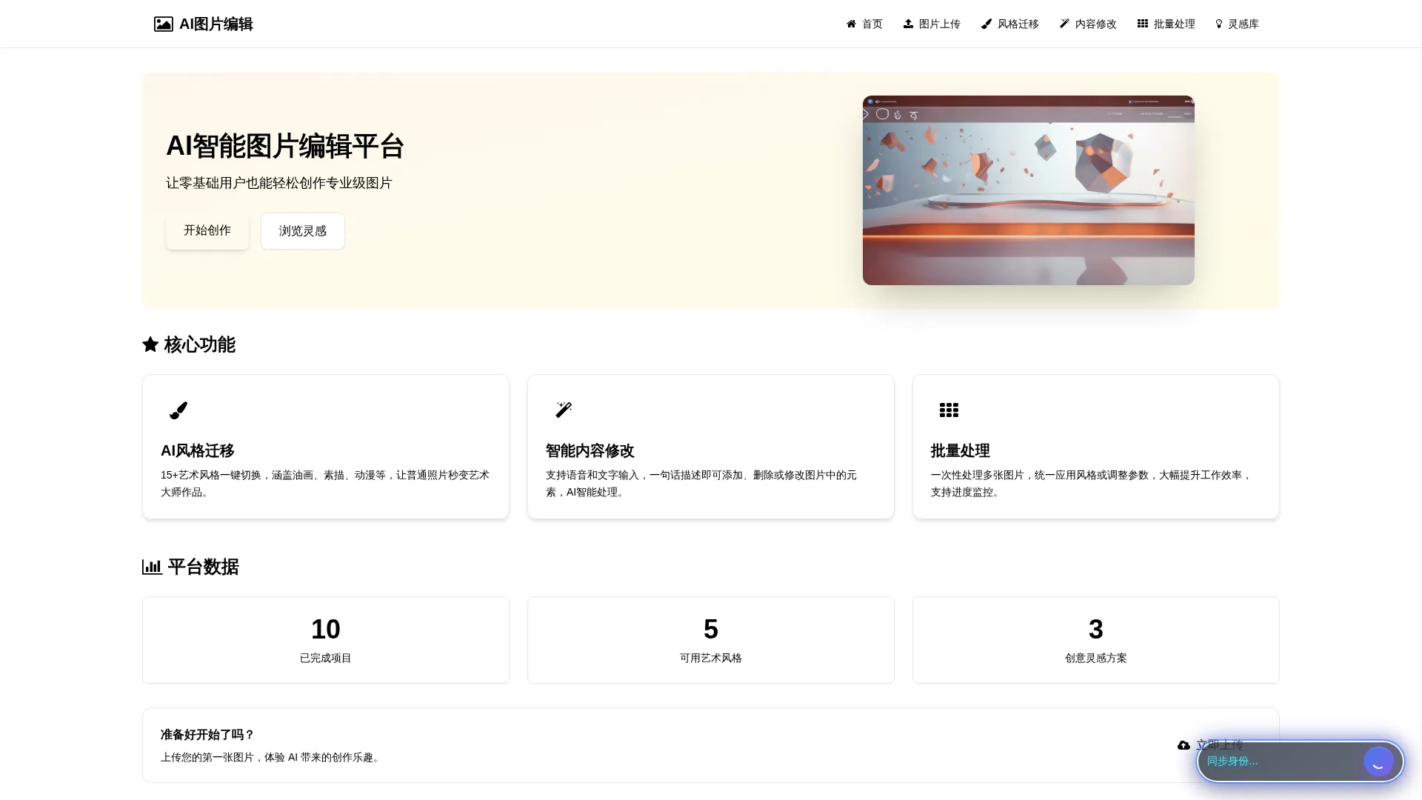Open the 首页 navigation item
Viewport: 1422px width, 800px height.
(x=864, y=24)
